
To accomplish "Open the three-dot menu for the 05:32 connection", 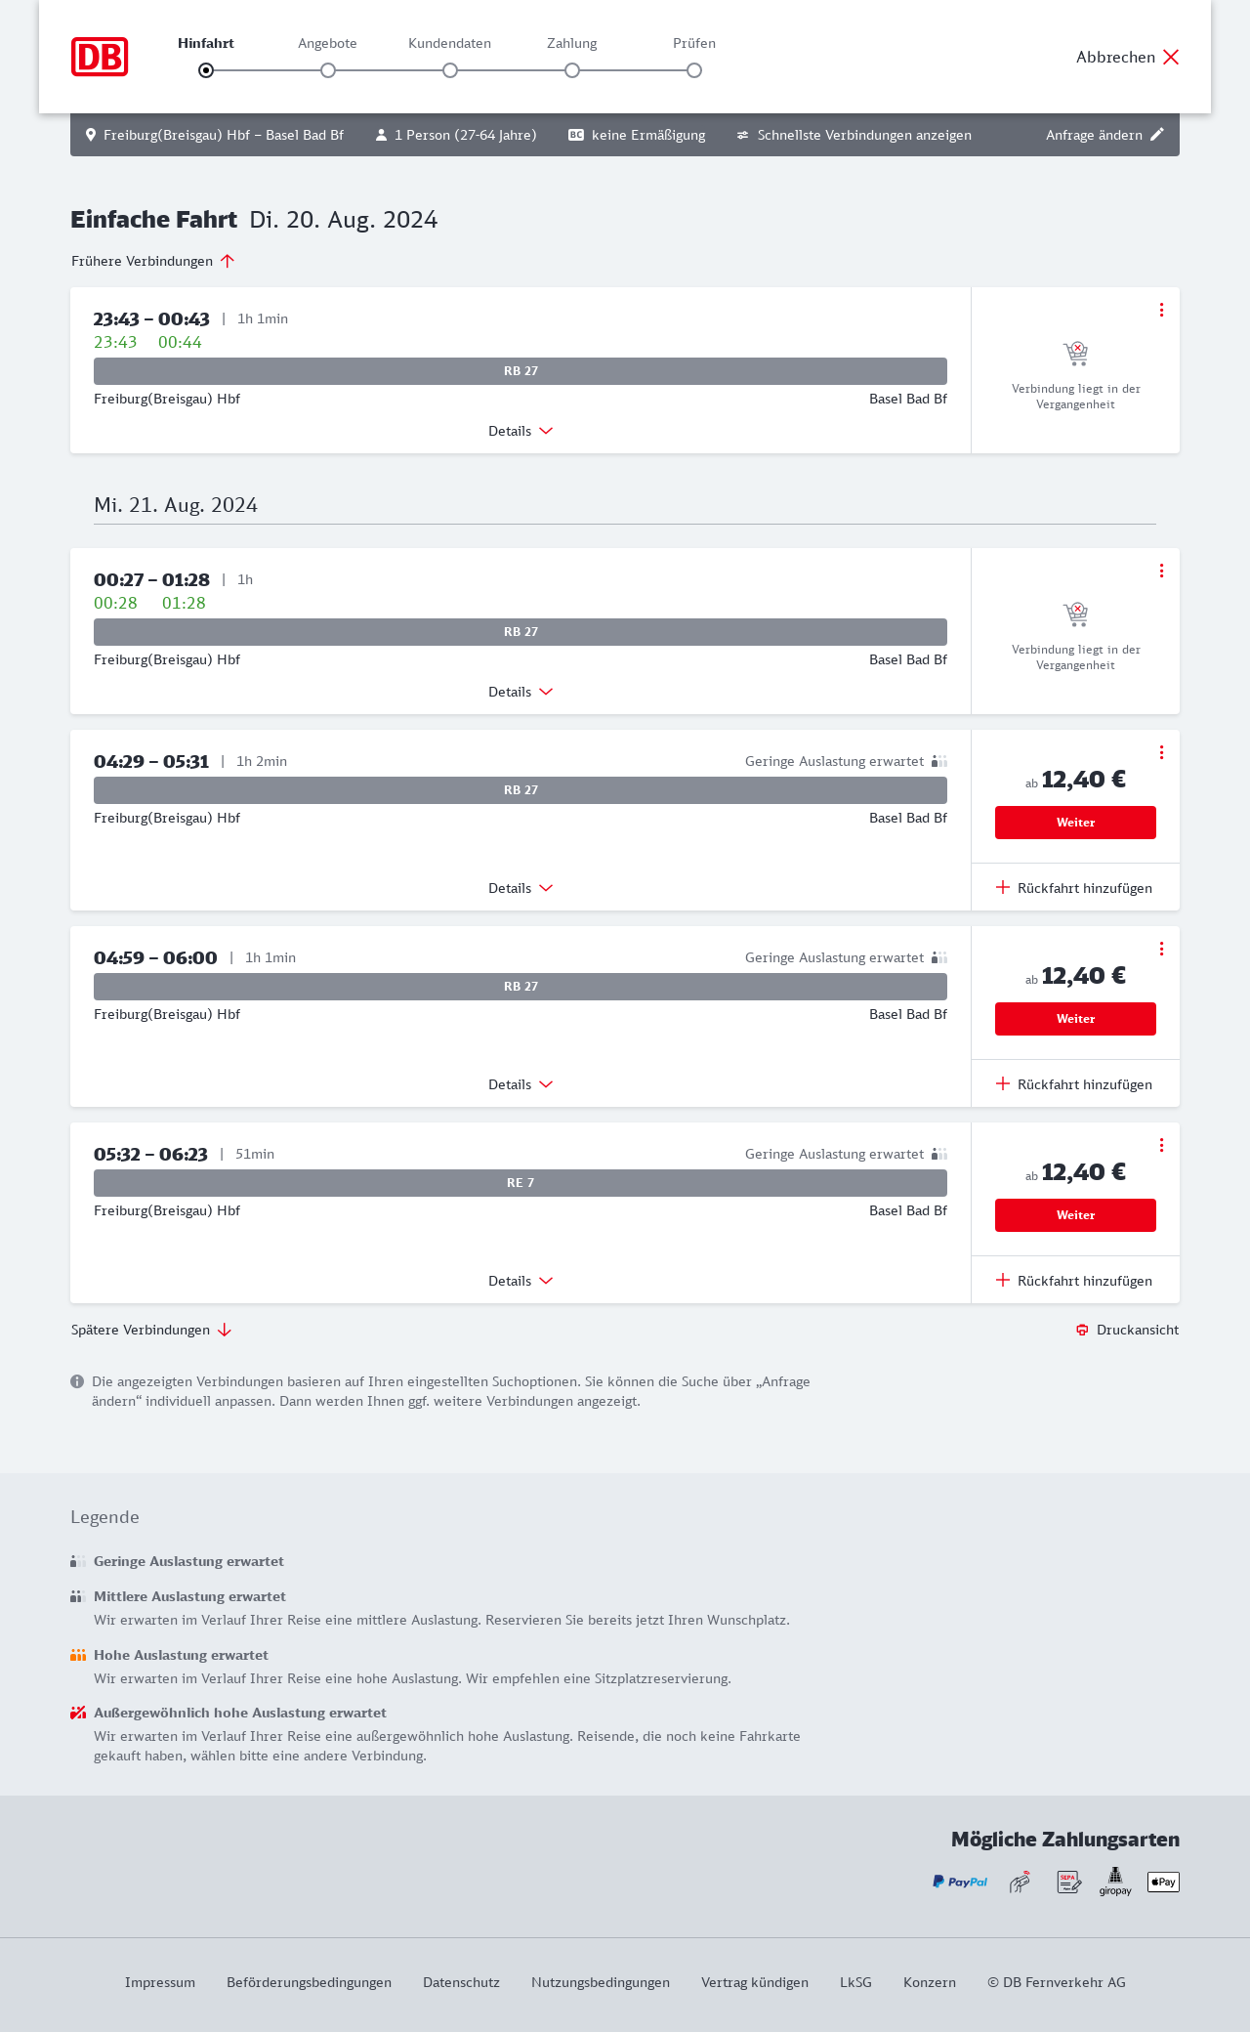I will click(x=1161, y=1145).
